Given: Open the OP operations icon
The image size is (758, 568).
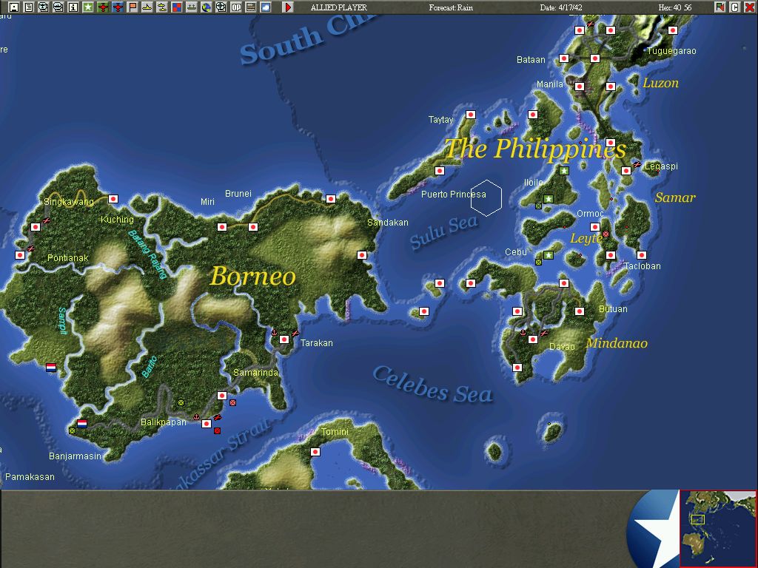Looking at the screenshot, I should tap(236, 7).
